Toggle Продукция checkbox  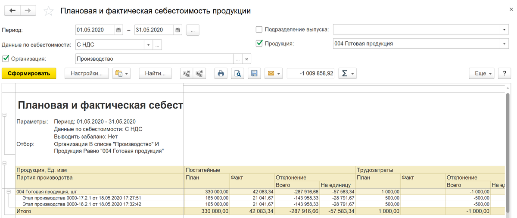click(259, 43)
